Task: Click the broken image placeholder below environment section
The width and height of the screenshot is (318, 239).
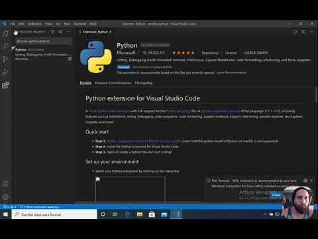Action: click(x=130, y=189)
